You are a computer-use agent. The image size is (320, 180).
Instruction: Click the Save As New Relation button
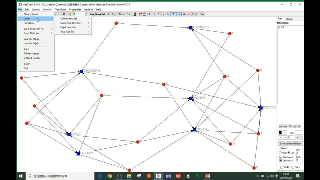click(290, 143)
